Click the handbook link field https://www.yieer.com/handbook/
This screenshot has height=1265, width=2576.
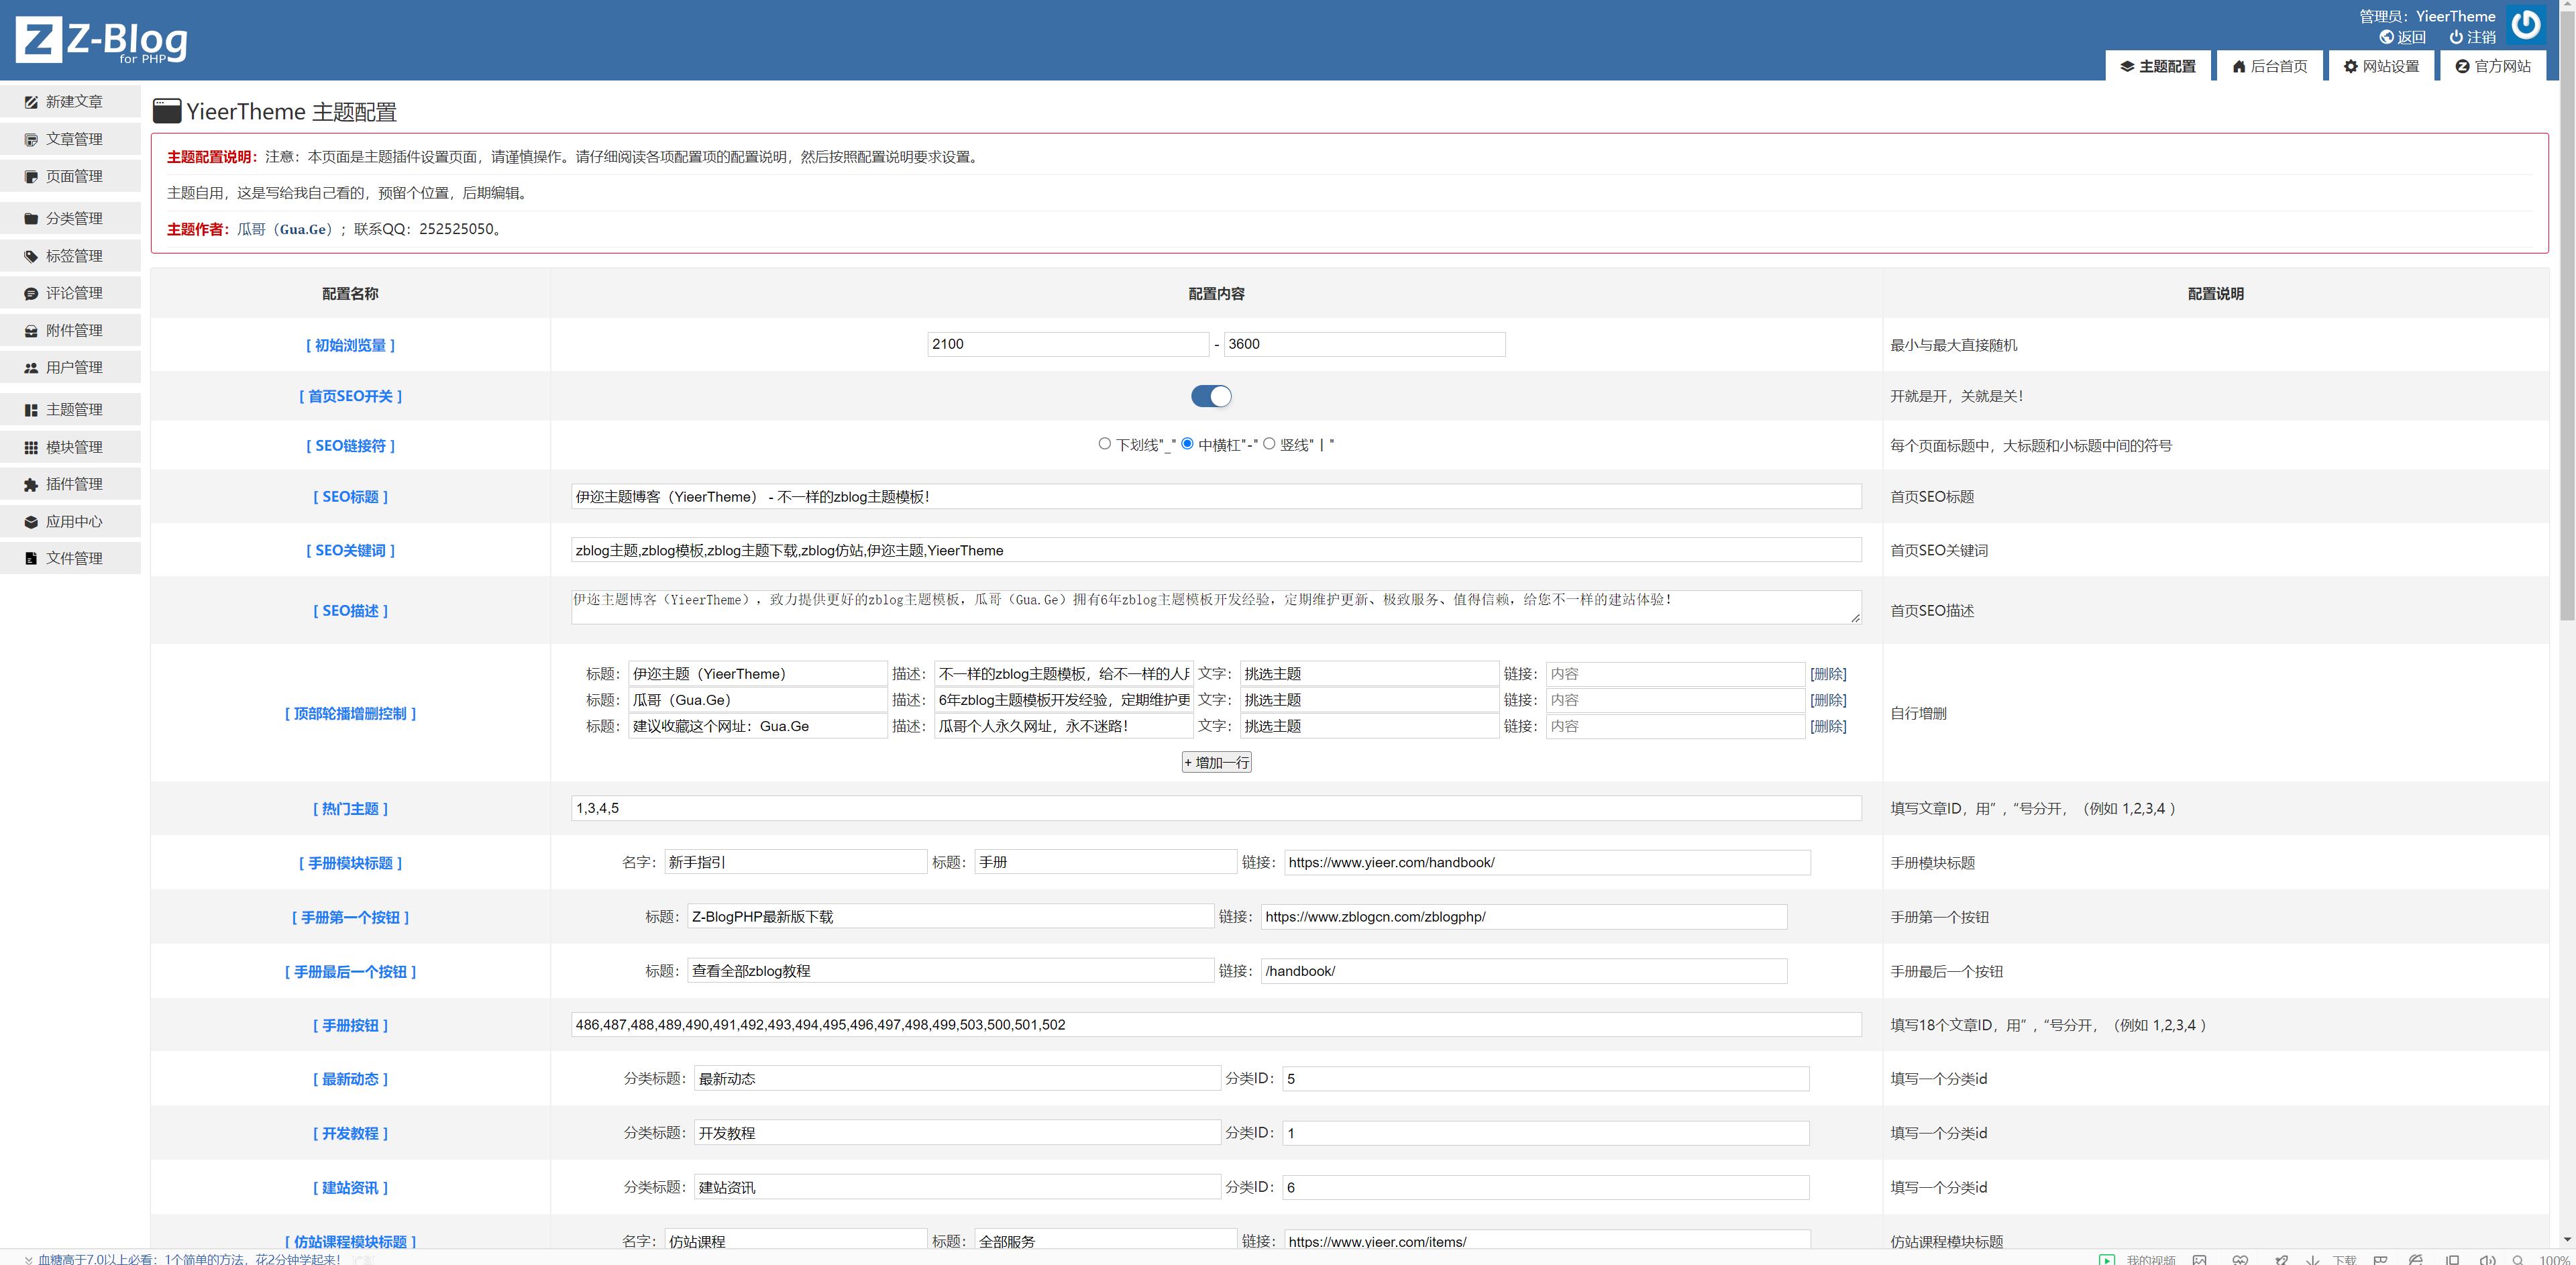tap(1547, 862)
